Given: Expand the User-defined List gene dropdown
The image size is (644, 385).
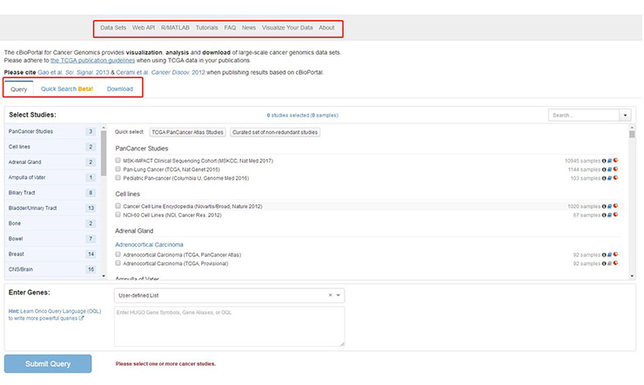Looking at the screenshot, I should pyautogui.click(x=339, y=295).
